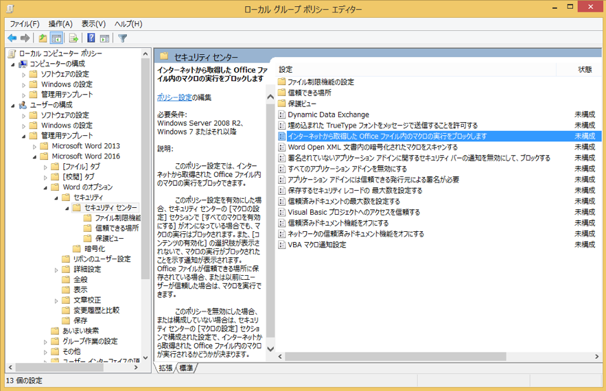Select the highlighted 'インターネットから取得した Office' row
This screenshot has width=606, height=391.
click(439, 137)
